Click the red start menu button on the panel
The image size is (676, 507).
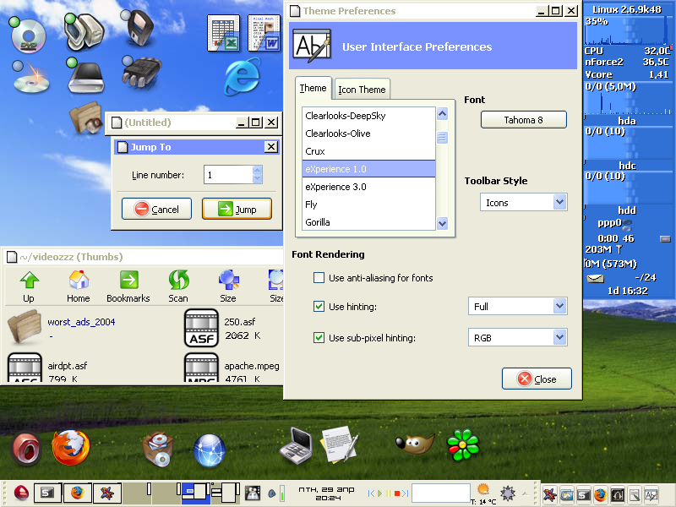click(x=21, y=493)
